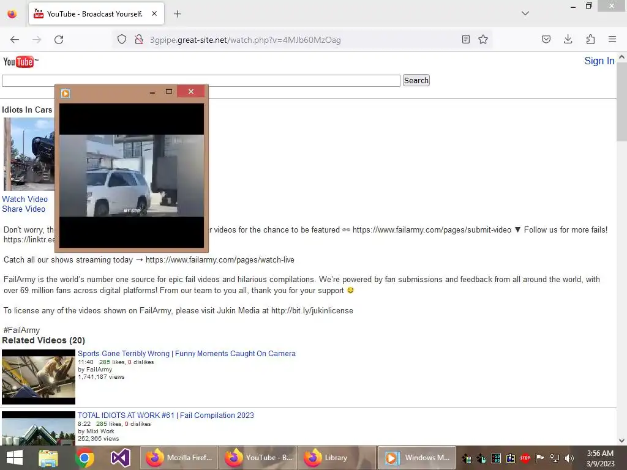This screenshot has height=470, width=627.
Task: Open TOTAL IDIOTS AT WORK #61 link
Action: (166, 416)
